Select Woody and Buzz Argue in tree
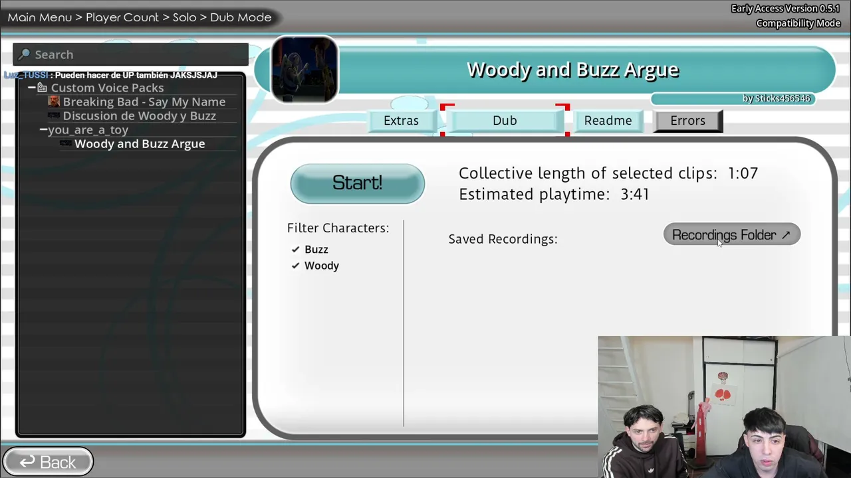The width and height of the screenshot is (851, 478). point(140,143)
